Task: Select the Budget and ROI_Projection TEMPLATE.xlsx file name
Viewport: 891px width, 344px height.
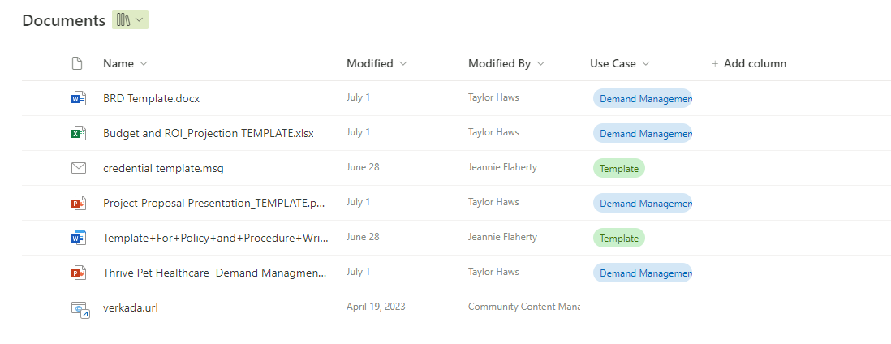Action: pyautogui.click(x=208, y=133)
